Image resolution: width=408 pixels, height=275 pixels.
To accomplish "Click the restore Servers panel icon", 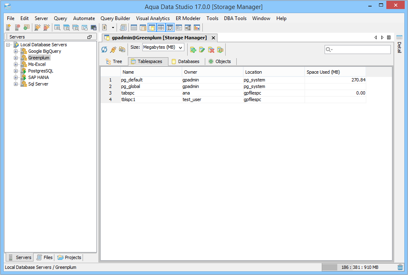I will (90, 37).
